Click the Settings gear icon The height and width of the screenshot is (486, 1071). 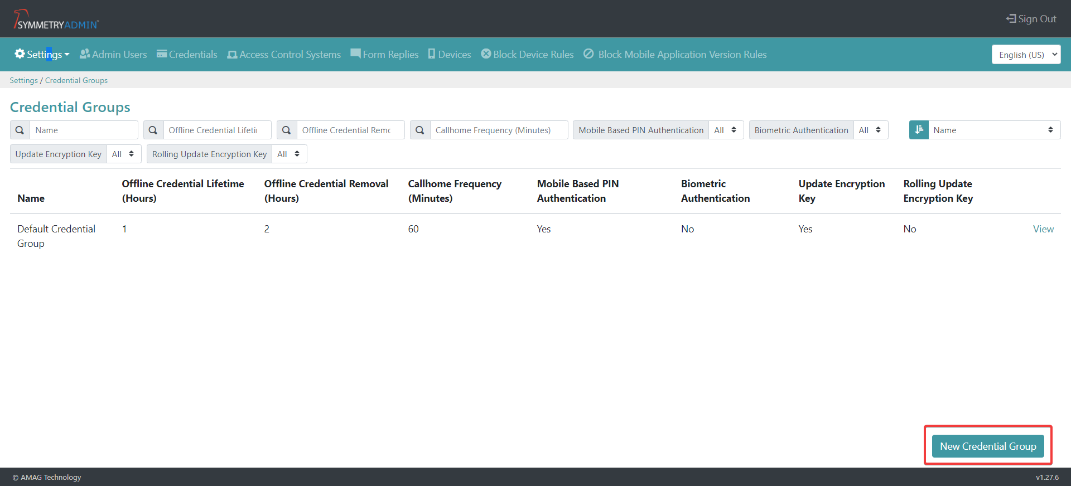click(20, 54)
